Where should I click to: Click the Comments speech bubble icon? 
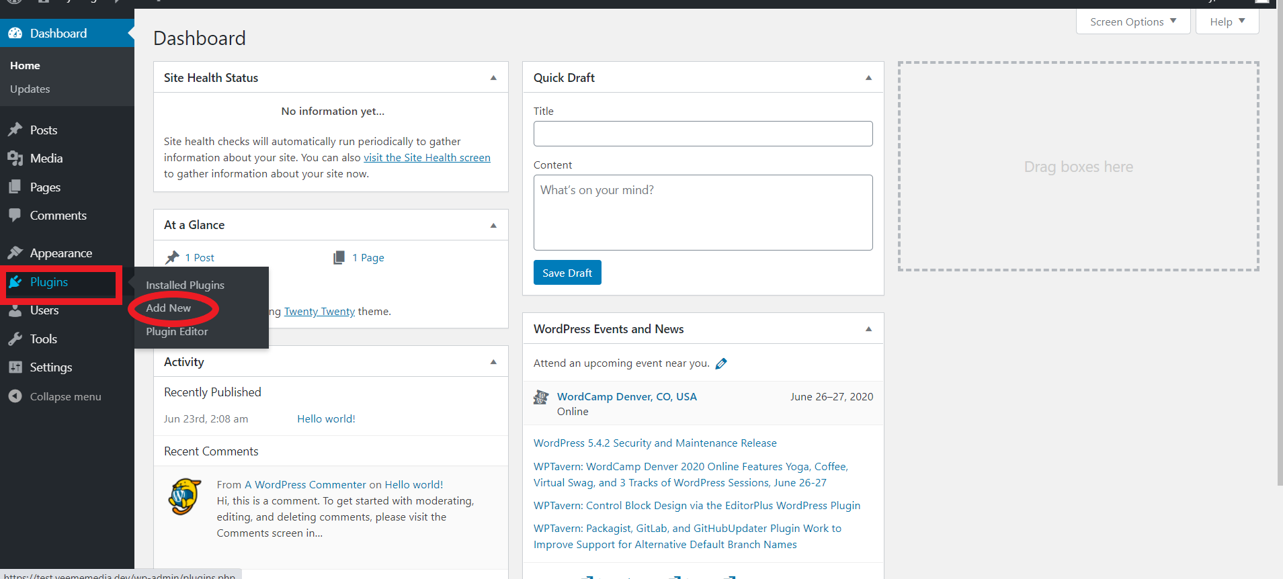tap(15, 215)
